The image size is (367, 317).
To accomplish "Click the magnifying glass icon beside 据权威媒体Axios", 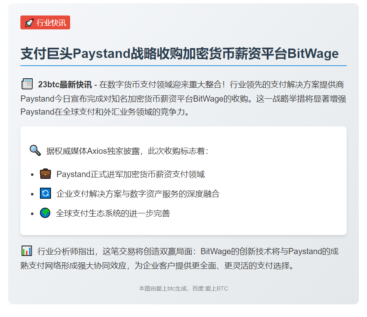I will [35, 150].
